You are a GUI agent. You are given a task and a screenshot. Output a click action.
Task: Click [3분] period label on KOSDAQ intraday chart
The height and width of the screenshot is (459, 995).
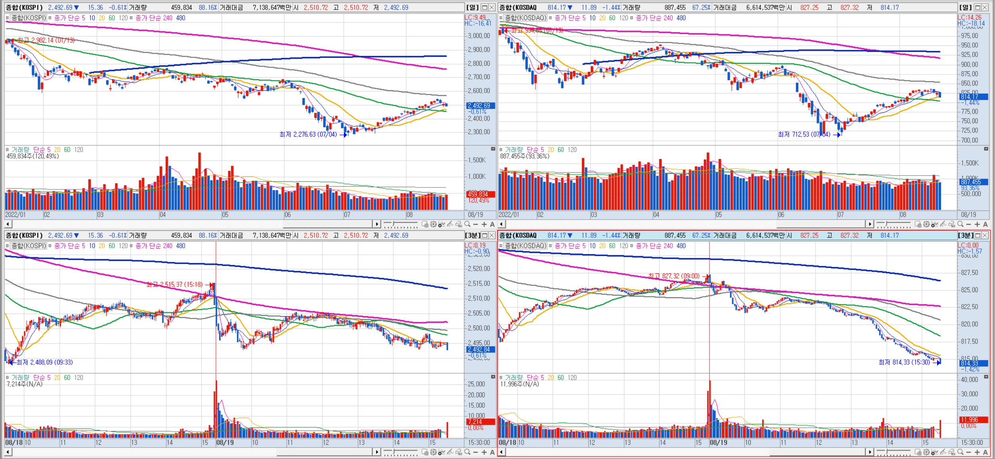pyautogui.click(x=966, y=235)
